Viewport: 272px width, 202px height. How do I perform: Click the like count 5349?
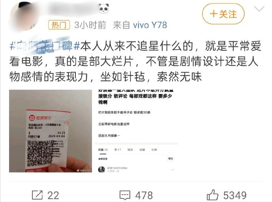pos(235,195)
